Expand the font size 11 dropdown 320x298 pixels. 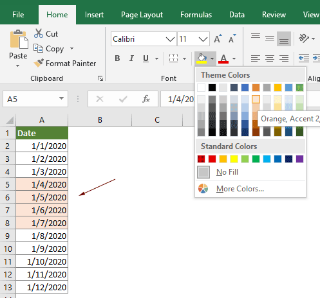(203, 39)
